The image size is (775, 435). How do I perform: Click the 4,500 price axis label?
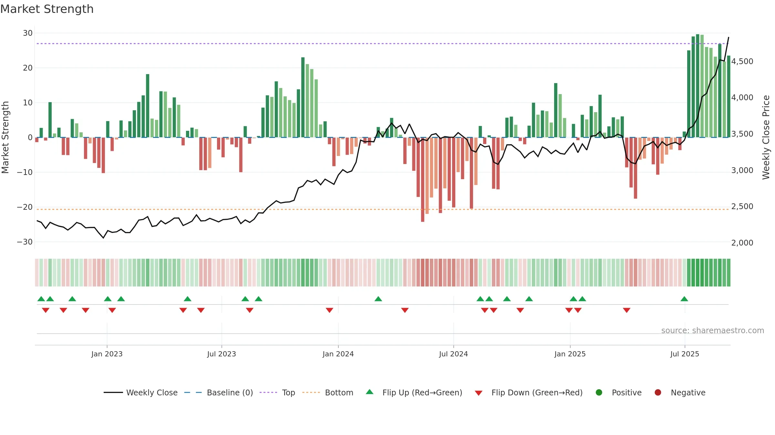click(742, 61)
